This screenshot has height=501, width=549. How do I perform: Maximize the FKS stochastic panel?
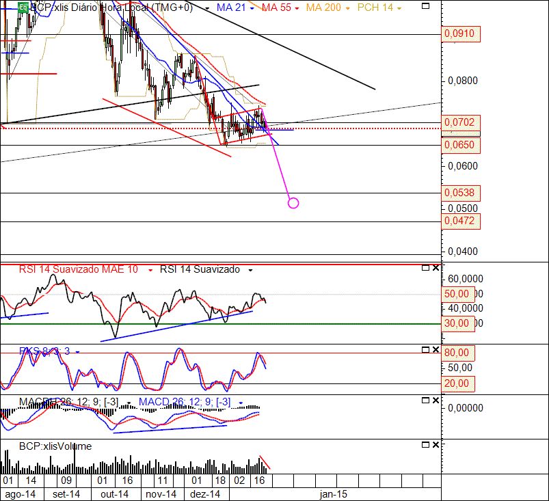pos(425,350)
